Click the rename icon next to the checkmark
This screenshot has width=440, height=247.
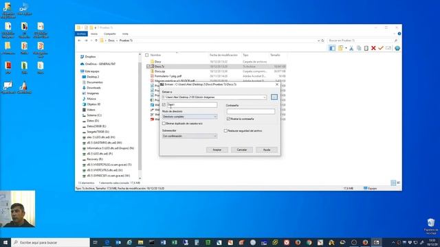point(388,48)
